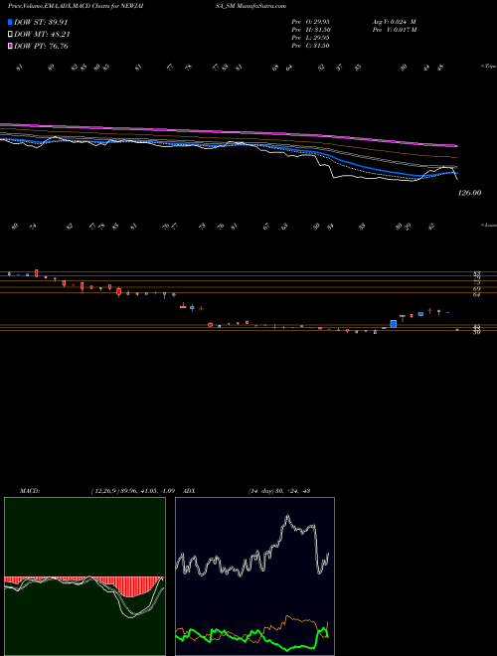Click the 126.00 price label

pos(469,193)
